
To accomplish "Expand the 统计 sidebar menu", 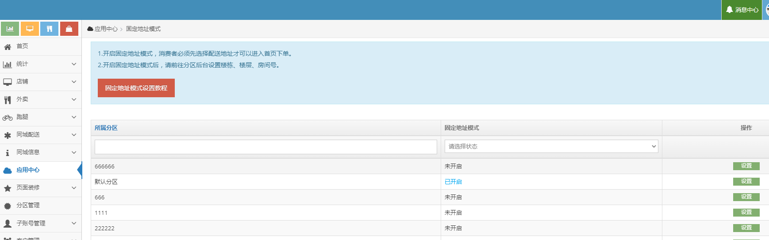I will (x=73, y=64).
